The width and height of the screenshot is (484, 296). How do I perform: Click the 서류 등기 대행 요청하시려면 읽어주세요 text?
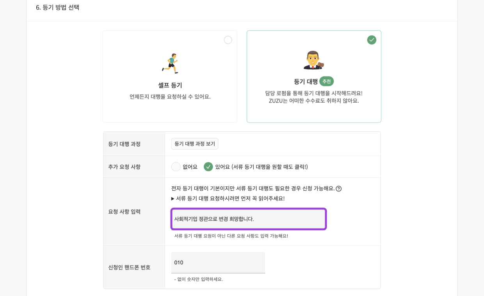[230, 199]
